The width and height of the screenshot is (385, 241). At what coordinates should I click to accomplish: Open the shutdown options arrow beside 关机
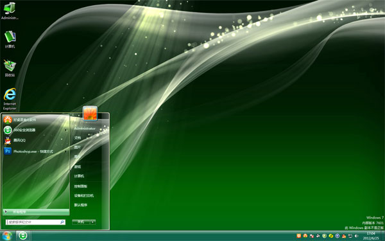click(93, 222)
